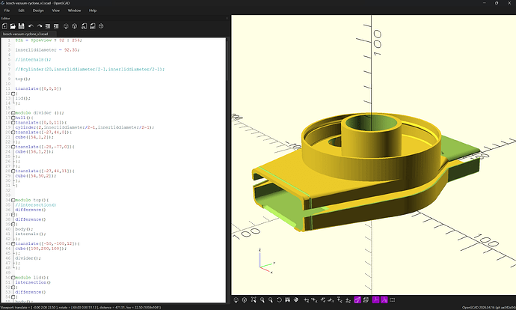
Task: Click the Preview icon in the editor toolbar
Action: point(66,26)
